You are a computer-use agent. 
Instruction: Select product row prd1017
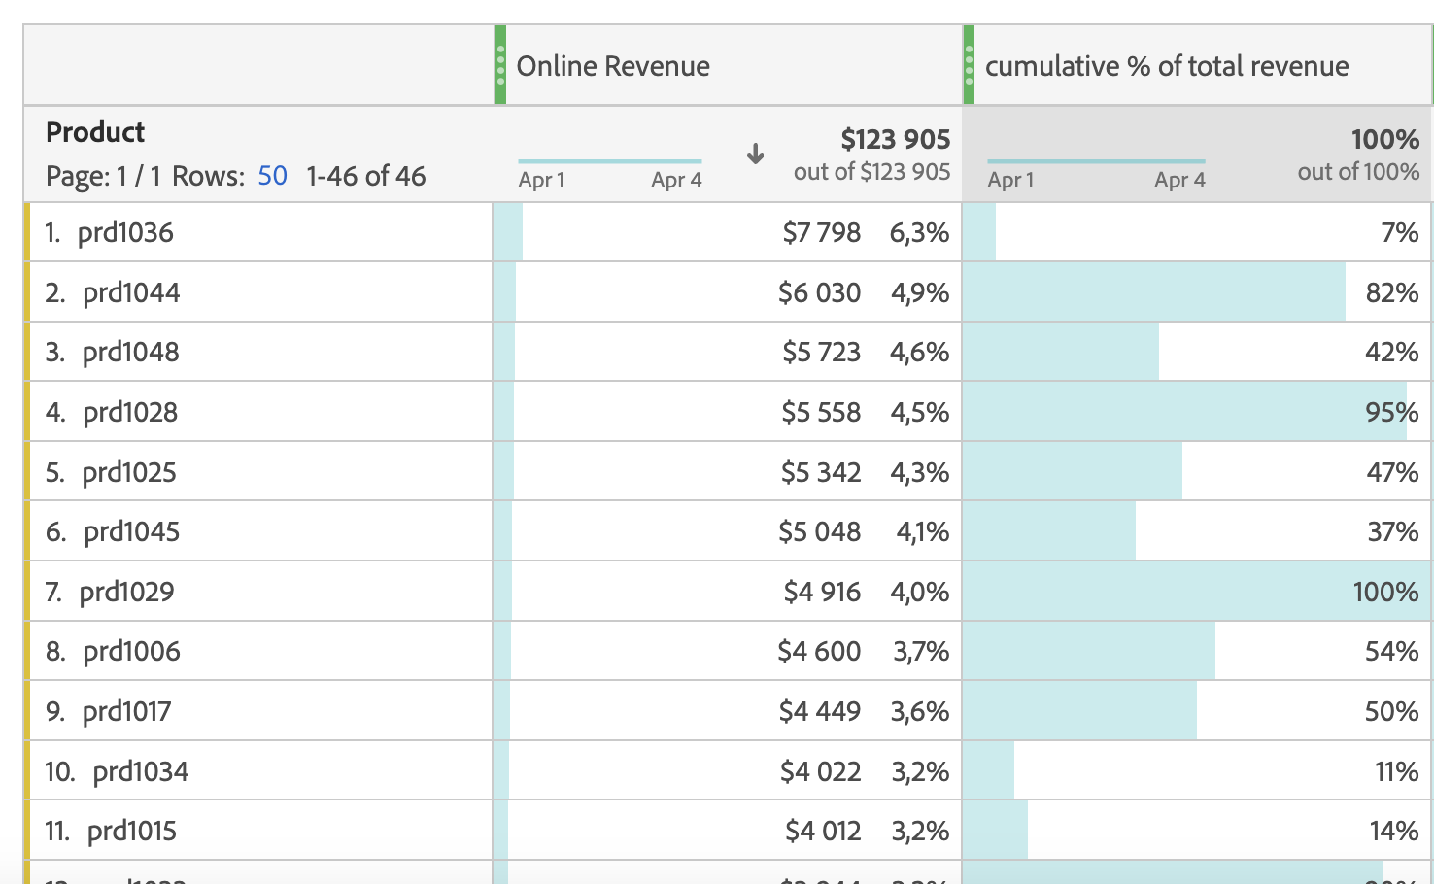point(258,711)
